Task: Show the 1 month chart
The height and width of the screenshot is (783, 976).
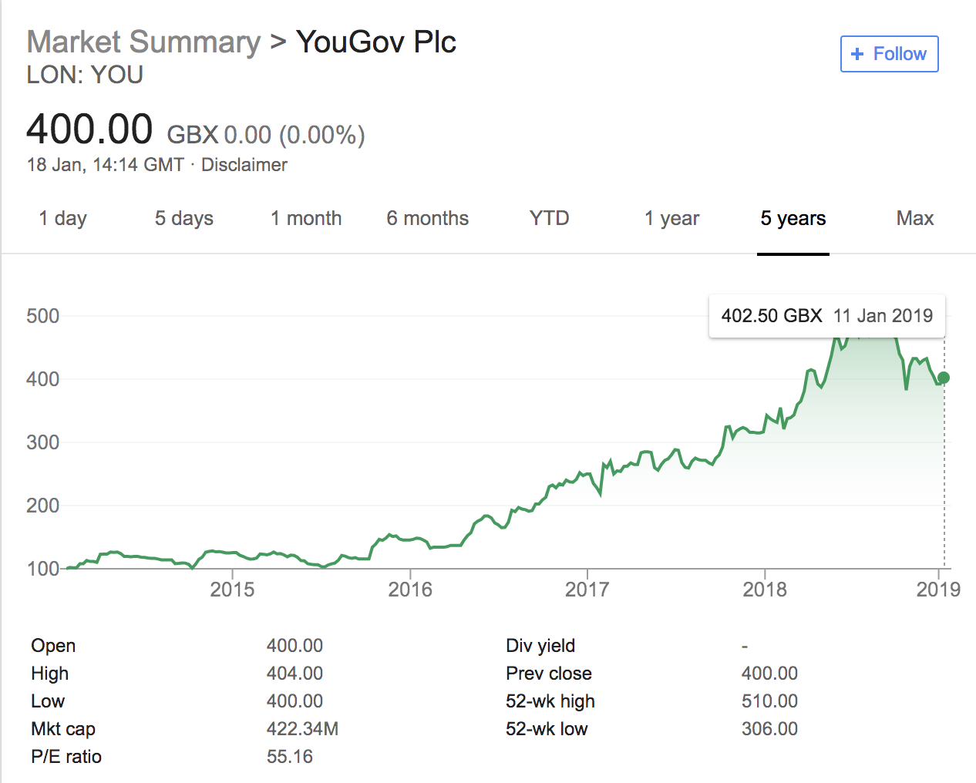Action: click(306, 219)
